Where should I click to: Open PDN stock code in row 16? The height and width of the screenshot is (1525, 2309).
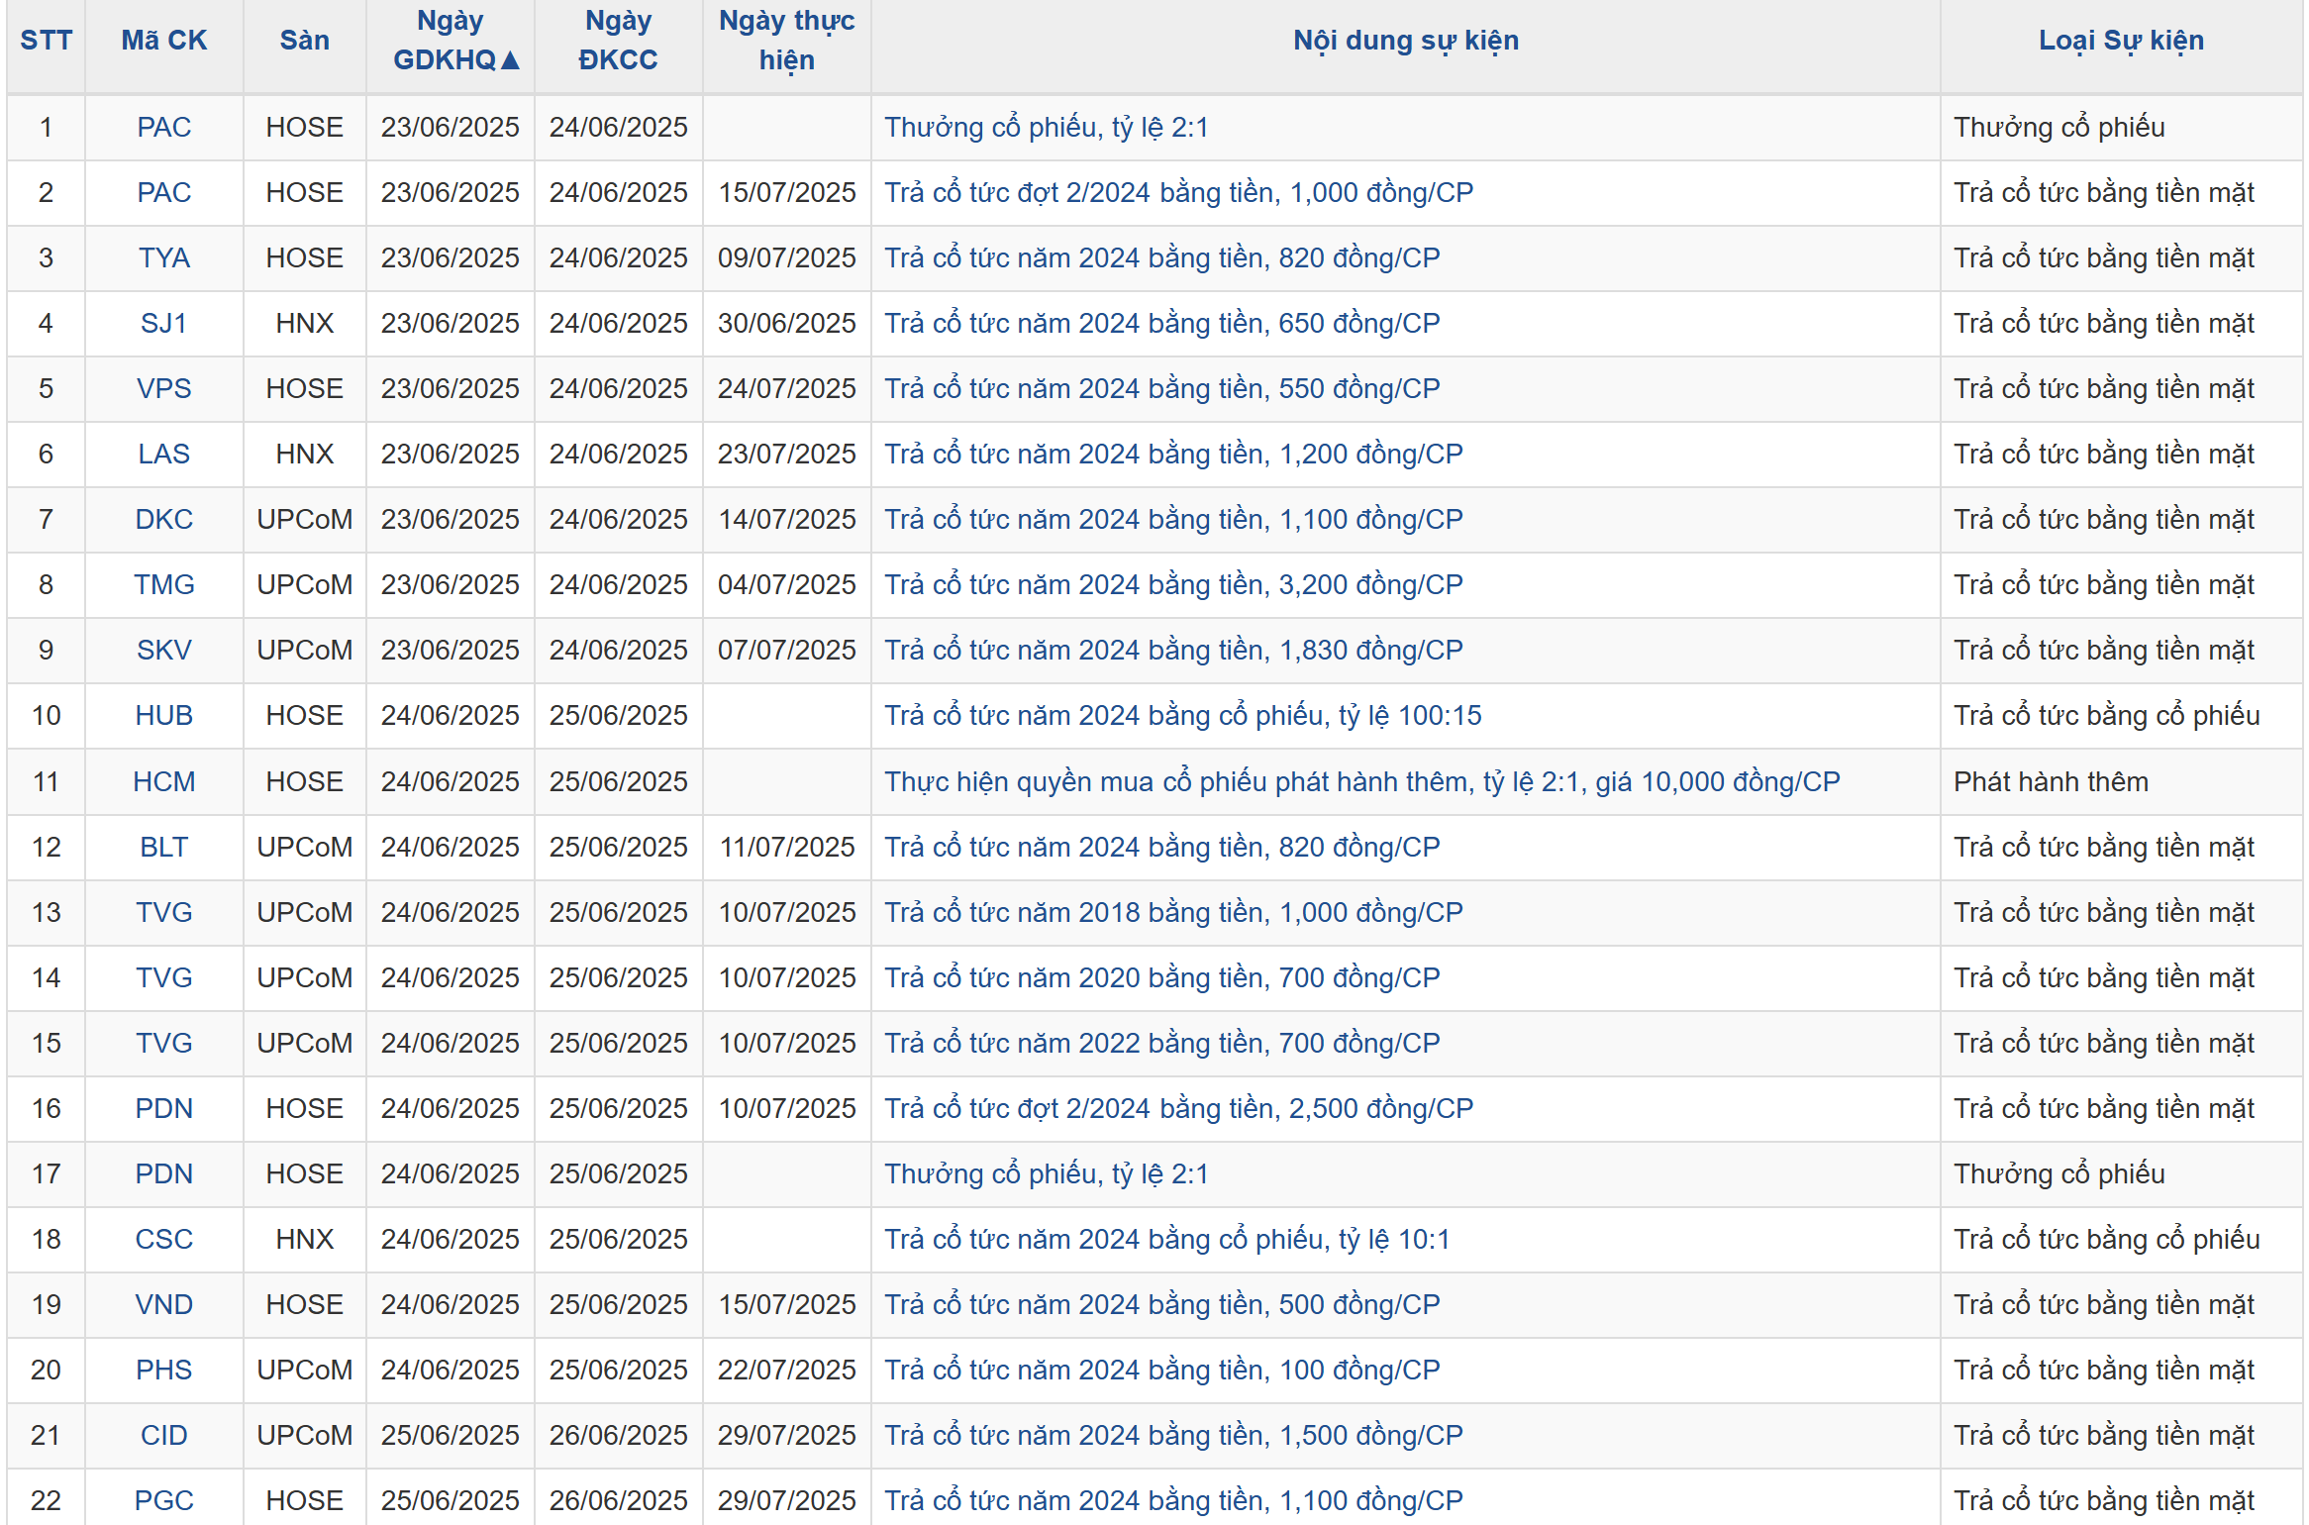[164, 1109]
